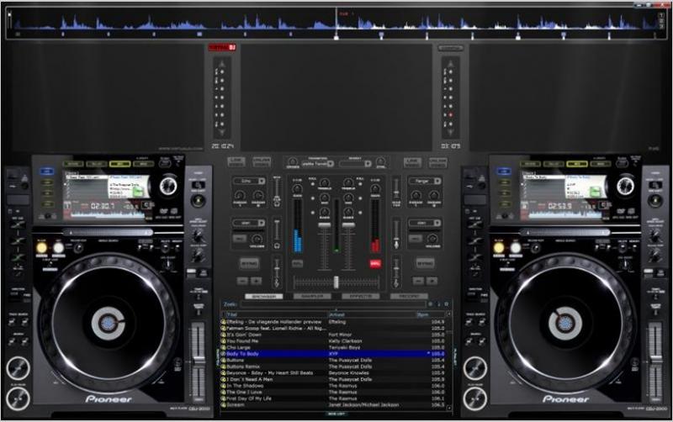Screen dimensions: 673x422
Task: Click the right deck SYNC button
Action: coord(425,263)
